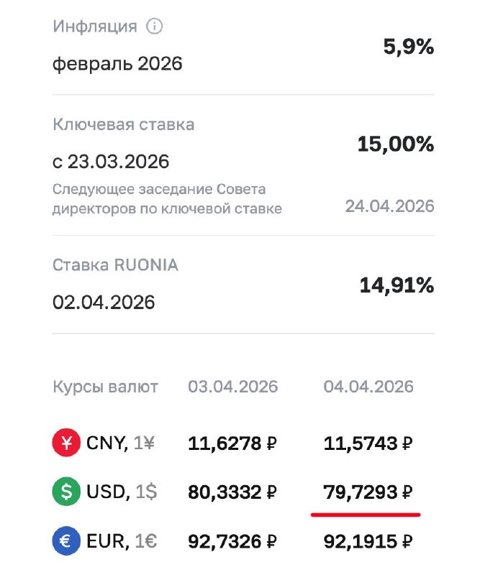Open the Инфляция label link
The image size is (480, 575).
click(94, 27)
